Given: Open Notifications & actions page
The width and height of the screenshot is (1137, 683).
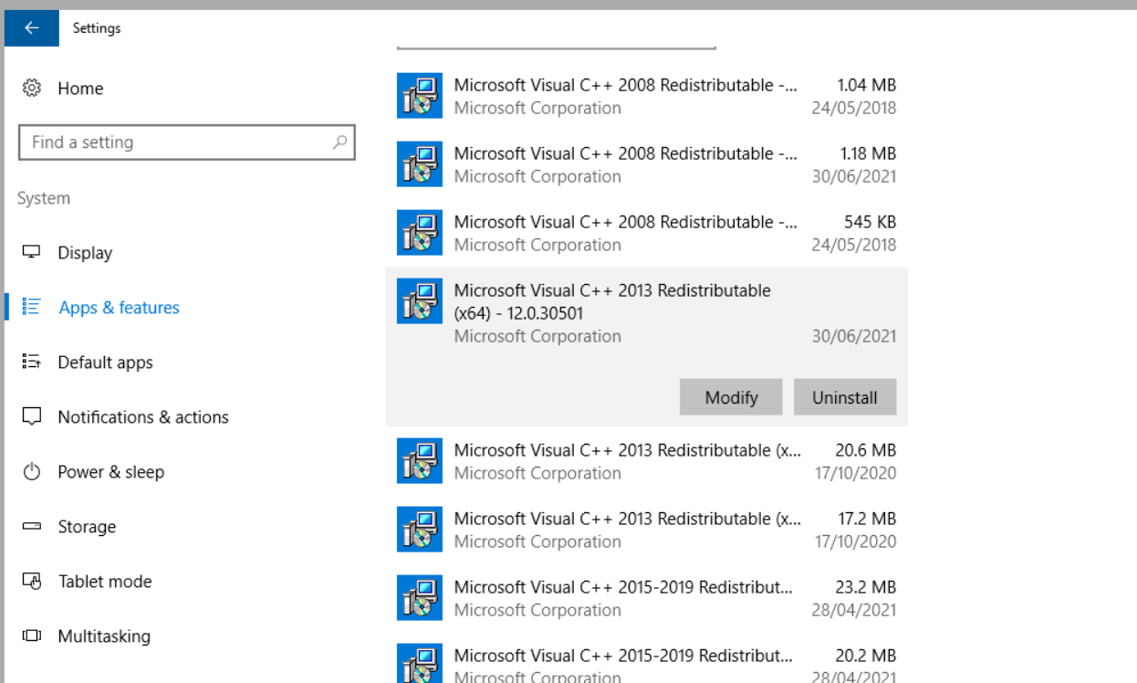Looking at the screenshot, I should 180,417.
